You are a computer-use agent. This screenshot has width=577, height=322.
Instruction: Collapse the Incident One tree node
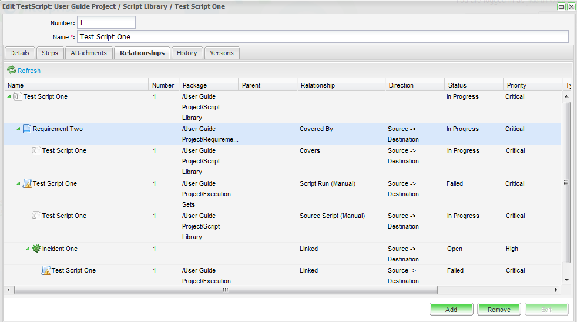tap(28, 249)
